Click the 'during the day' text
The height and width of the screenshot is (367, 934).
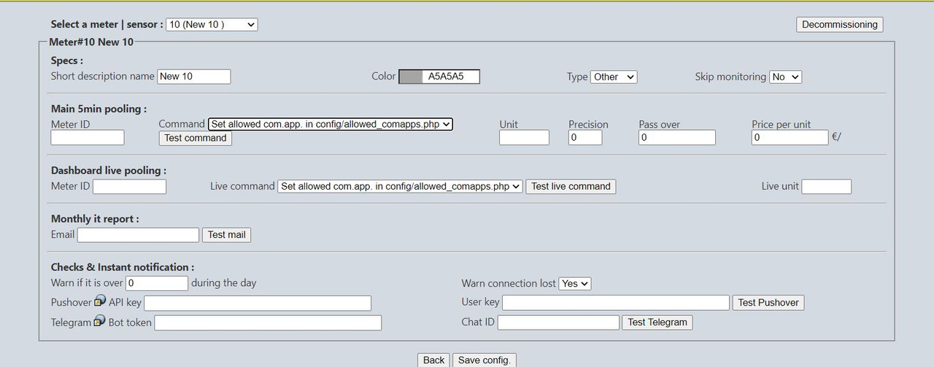click(224, 283)
